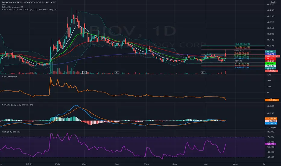Viewport: 281px width, 166px height.
Task: Click the pink -0.002 MACD value tag
Action: pos(271,121)
